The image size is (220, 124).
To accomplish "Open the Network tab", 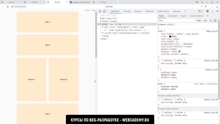I will pyautogui.click(x=150, y=11).
